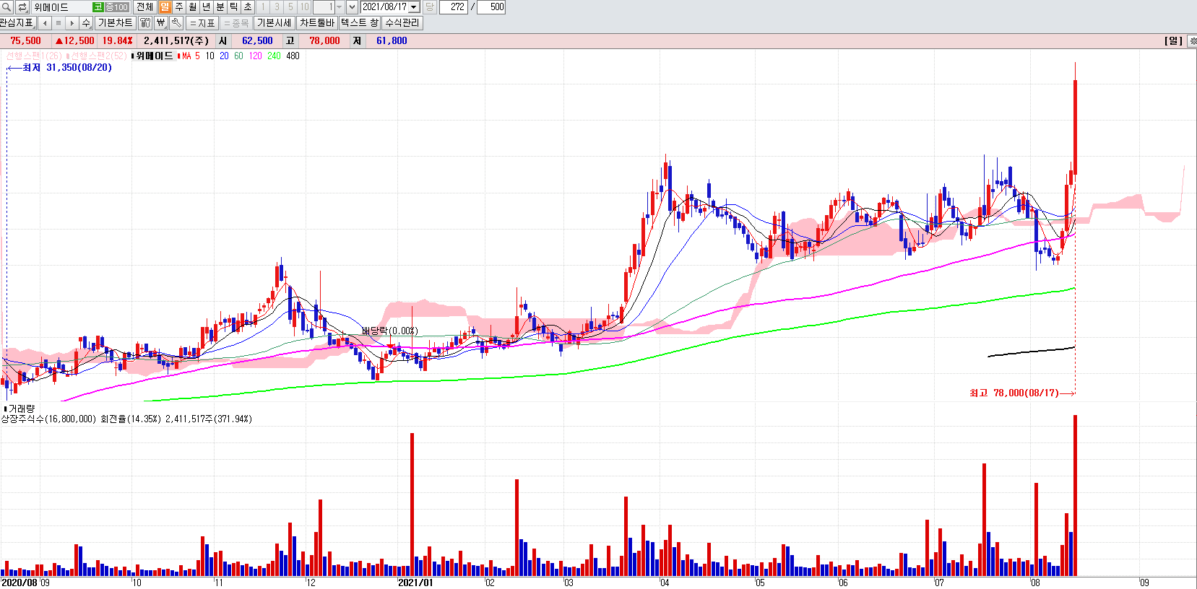Switch to yearly chart with 년 toggle

(206, 7)
